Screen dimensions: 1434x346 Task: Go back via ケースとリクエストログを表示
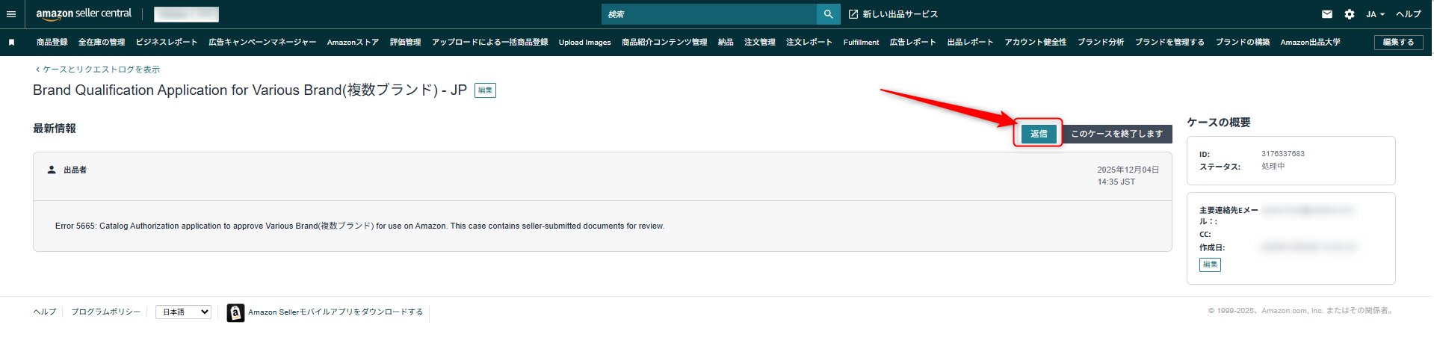(x=100, y=69)
